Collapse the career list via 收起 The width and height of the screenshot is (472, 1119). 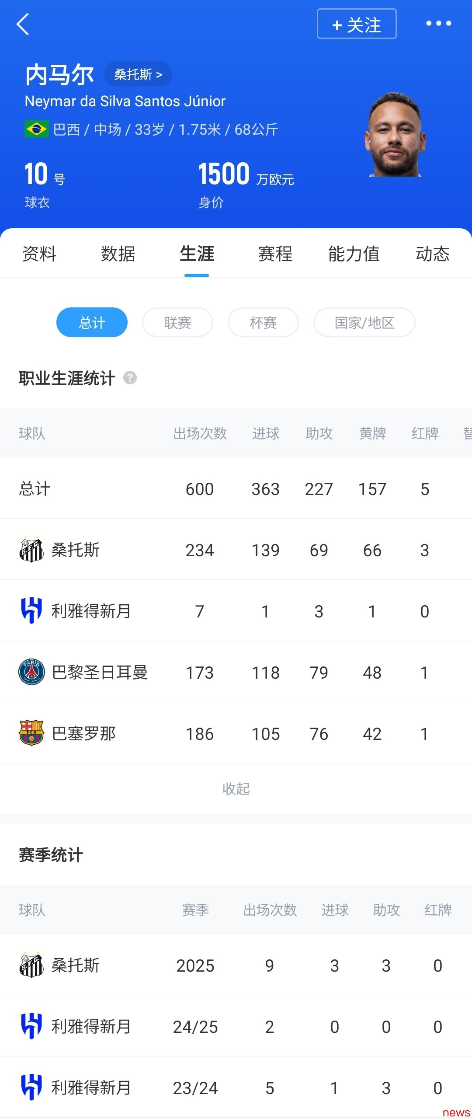click(236, 788)
